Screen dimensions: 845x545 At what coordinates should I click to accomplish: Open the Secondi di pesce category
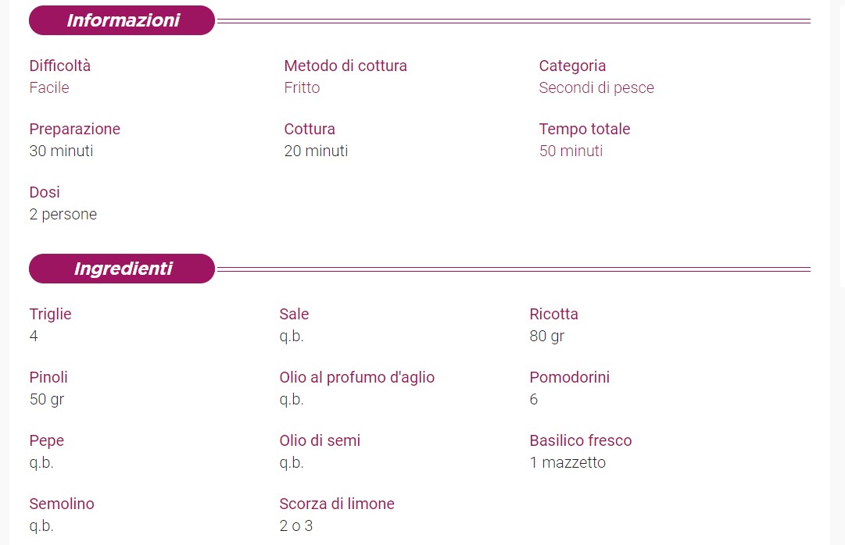pyautogui.click(x=596, y=87)
